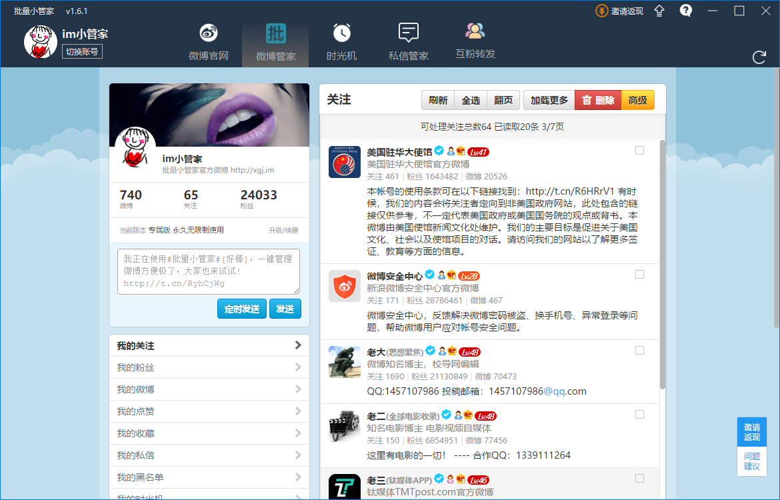
Task: Tick the checkbox for 美国驻华大使馆
Action: (640, 150)
